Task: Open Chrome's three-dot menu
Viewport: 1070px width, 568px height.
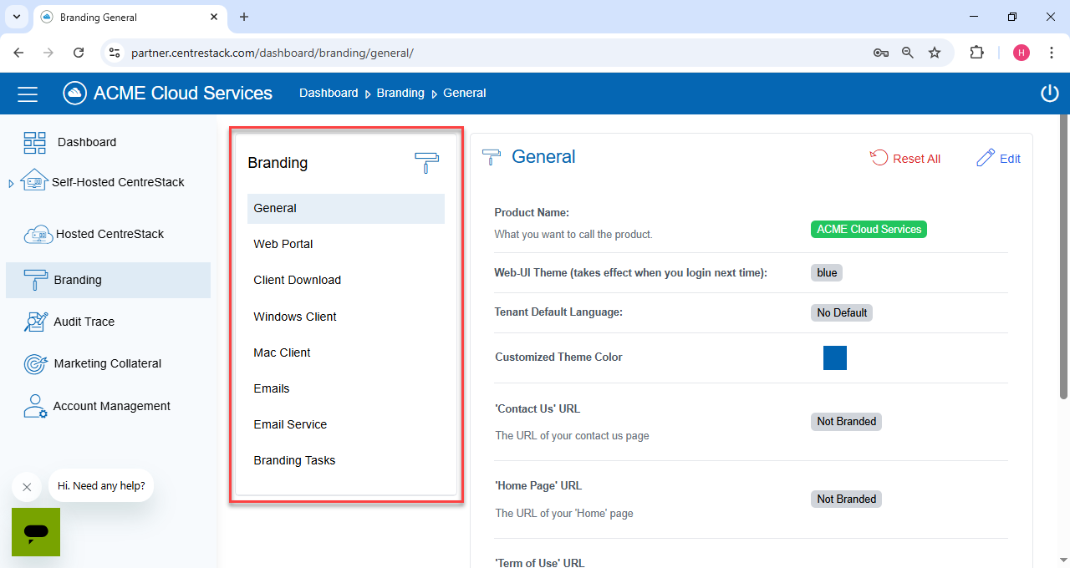Action: pos(1049,53)
